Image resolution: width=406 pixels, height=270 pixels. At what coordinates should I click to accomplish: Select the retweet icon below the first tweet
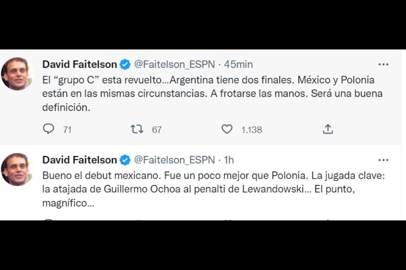tap(138, 129)
